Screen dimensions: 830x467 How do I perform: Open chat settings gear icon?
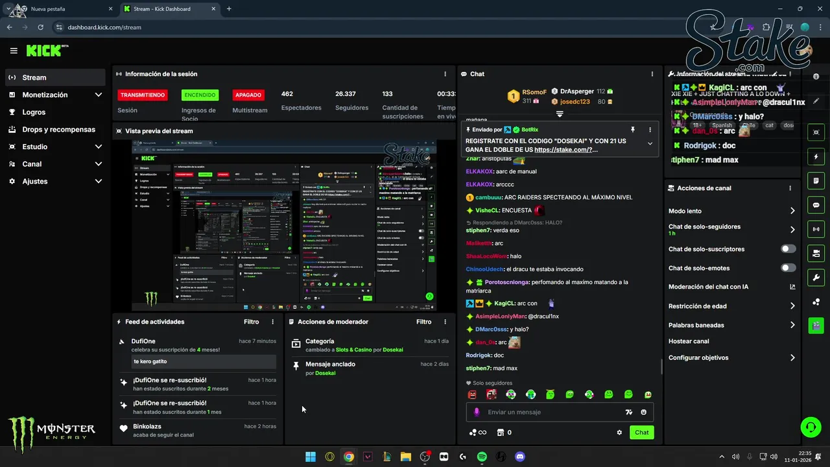619,433
